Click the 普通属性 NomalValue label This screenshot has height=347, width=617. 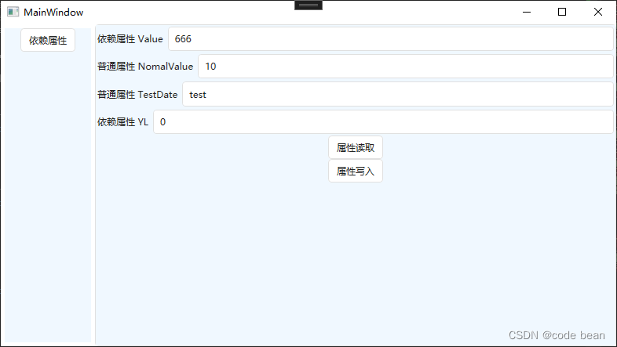coord(145,67)
